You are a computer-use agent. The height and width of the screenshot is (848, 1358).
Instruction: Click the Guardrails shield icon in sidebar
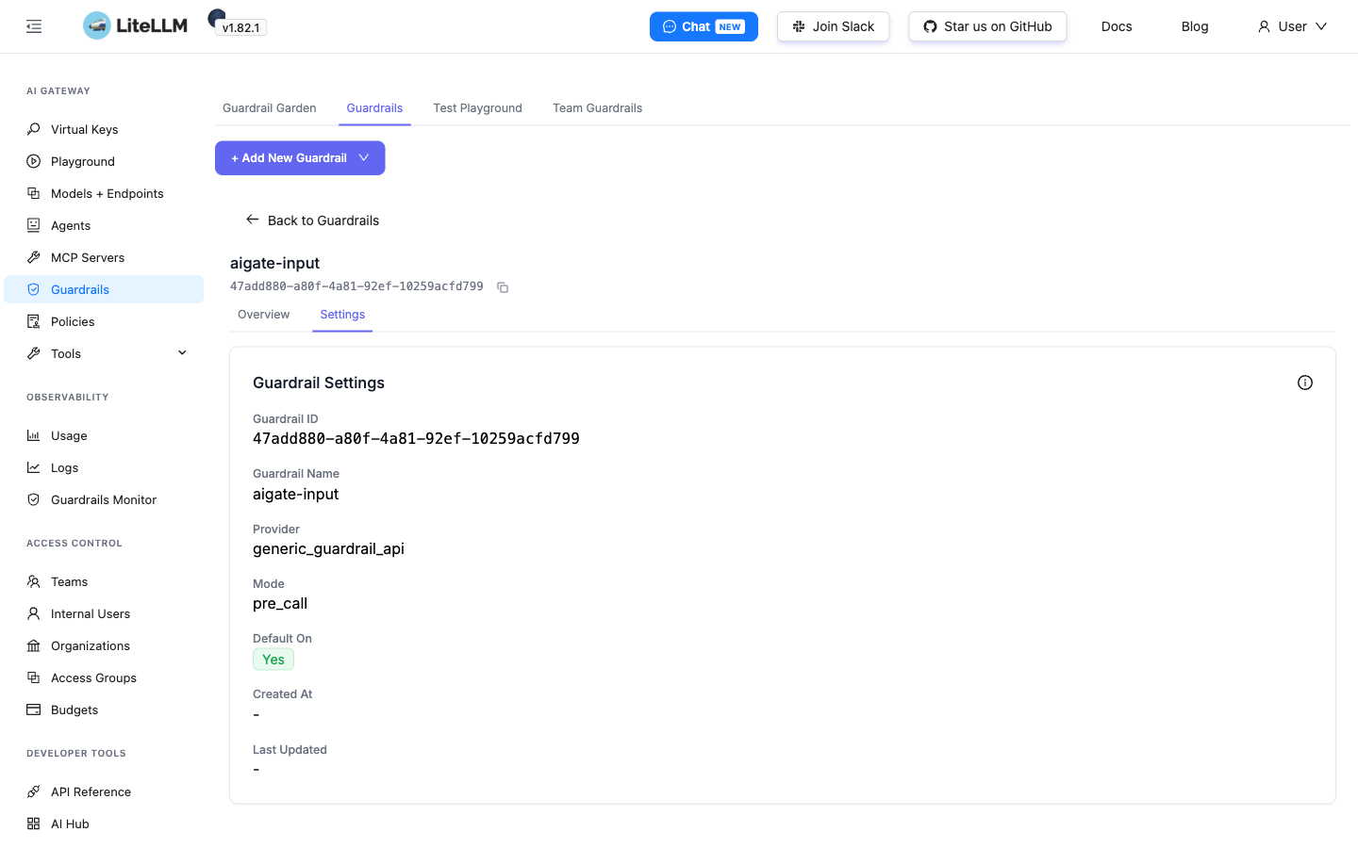tap(34, 289)
